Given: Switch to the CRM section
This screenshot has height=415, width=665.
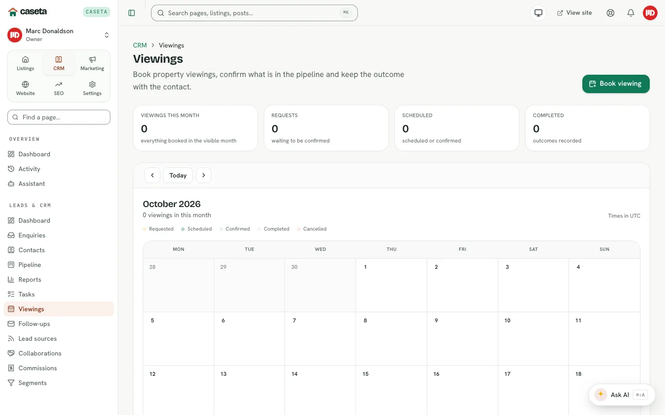Looking at the screenshot, I should 59,64.
